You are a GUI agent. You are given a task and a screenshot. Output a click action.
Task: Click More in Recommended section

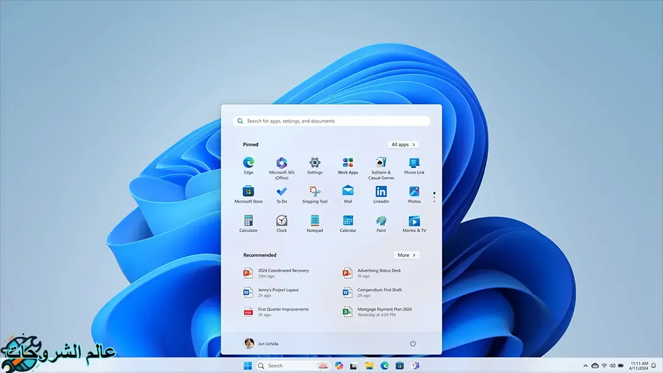(x=406, y=255)
